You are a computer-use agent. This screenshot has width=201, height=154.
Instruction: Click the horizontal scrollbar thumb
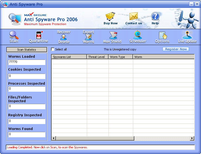coord(95,138)
